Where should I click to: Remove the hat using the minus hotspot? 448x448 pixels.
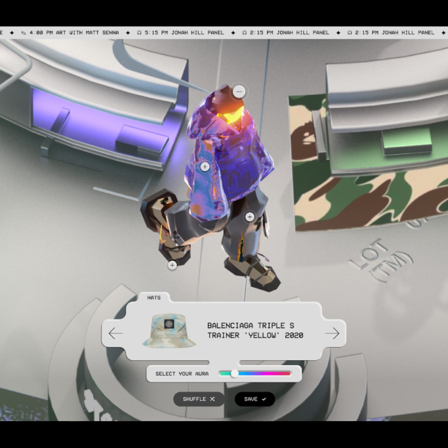pos(239,91)
